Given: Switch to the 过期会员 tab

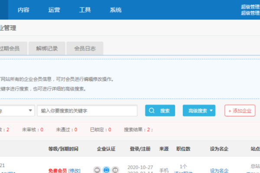Looking at the screenshot, I should tap(13, 48).
